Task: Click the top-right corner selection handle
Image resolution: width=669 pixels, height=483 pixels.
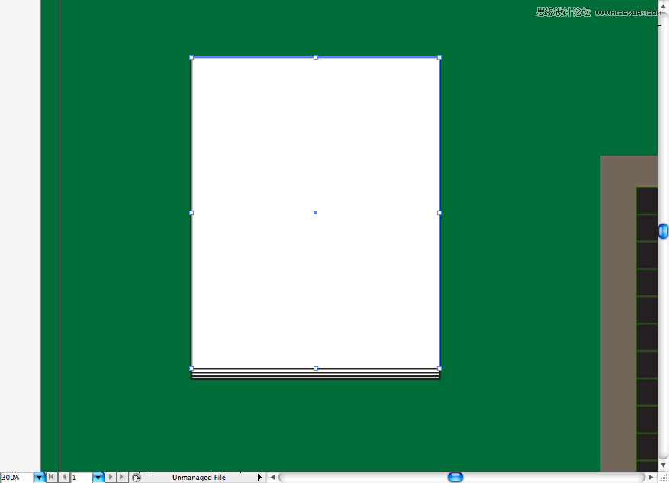Action: [439, 57]
